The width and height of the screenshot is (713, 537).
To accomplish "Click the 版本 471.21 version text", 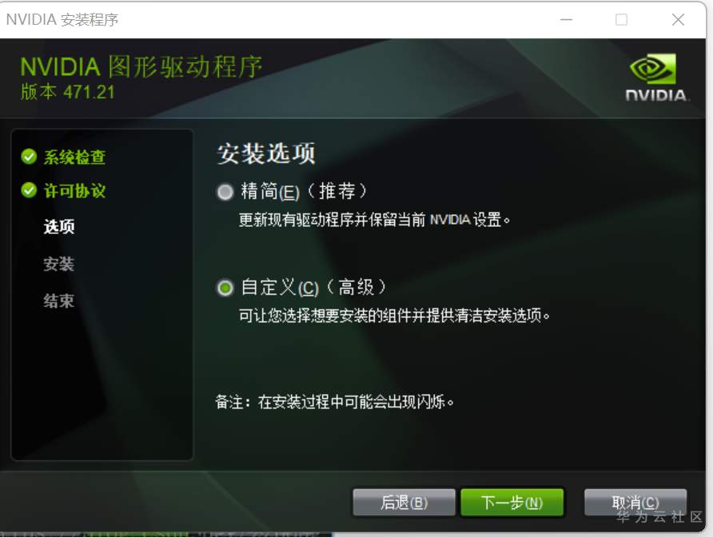I will [x=68, y=92].
